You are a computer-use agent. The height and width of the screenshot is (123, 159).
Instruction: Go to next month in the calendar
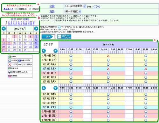[x=36, y=29]
